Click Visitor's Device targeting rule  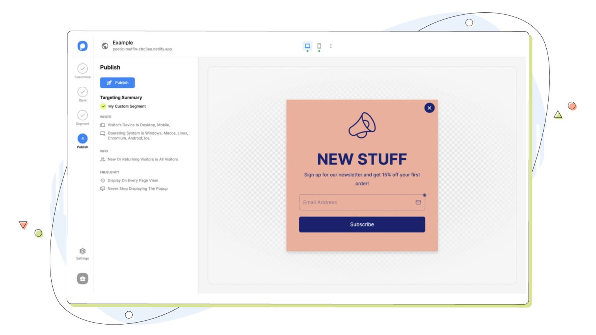coord(138,125)
